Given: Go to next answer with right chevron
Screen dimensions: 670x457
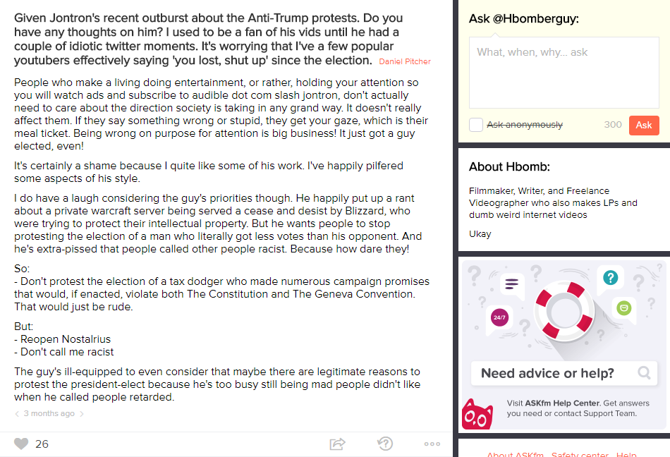Looking at the screenshot, I should click(82, 413).
